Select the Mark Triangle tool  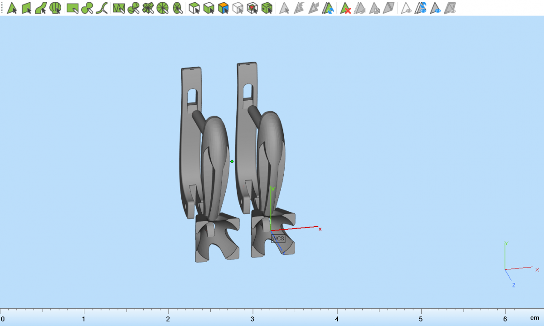[x=12, y=8]
